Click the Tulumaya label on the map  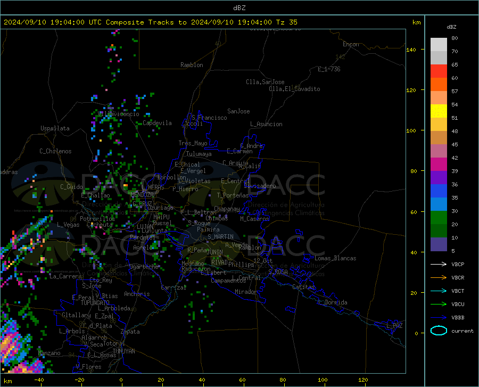199,154
